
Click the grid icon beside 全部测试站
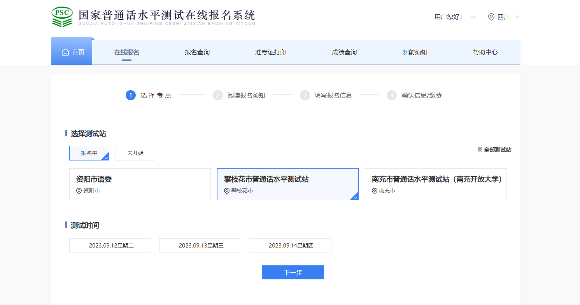(x=480, y=150)
